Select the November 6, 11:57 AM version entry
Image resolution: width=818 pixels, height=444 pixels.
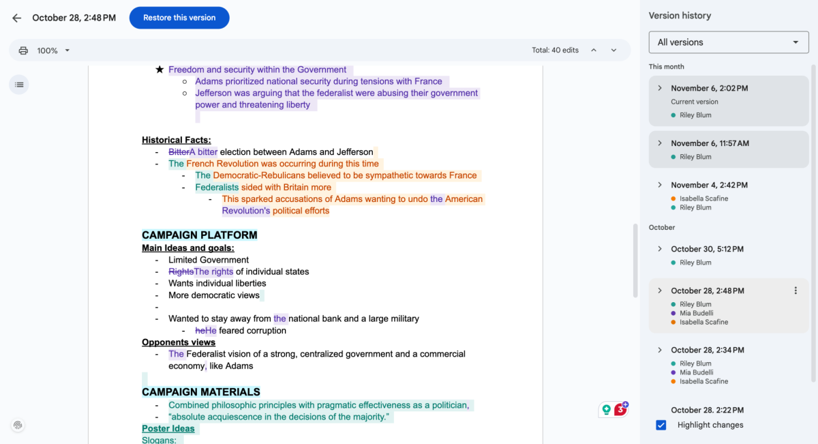pyautogui.click(x=728, y=149)
